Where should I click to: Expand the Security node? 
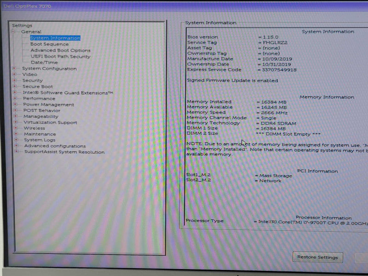pos(14,80)
